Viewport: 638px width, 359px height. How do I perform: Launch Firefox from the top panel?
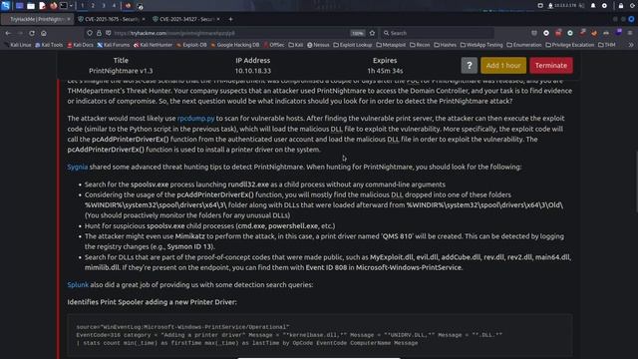[x=53, y=6]
